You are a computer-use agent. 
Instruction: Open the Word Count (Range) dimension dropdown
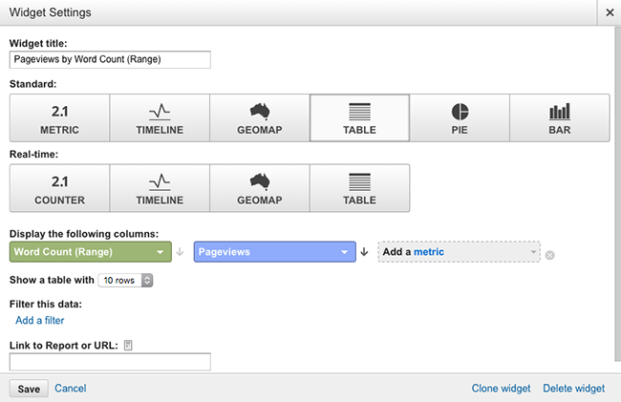91,252
